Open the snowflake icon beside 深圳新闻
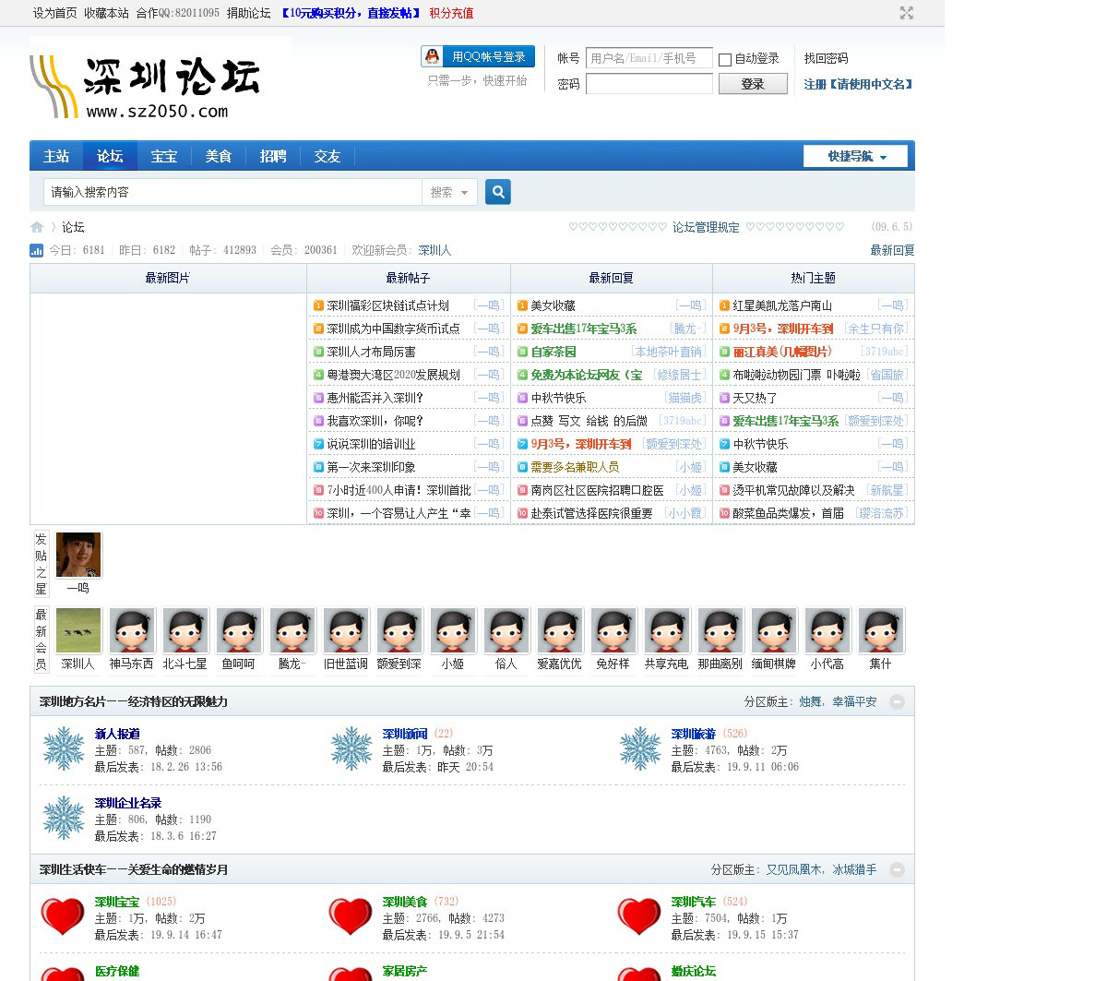Viewport: 1107px width, 981px height. [351, 748]
